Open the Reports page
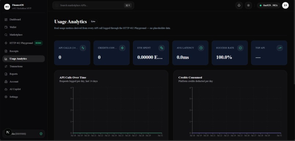 23,74
